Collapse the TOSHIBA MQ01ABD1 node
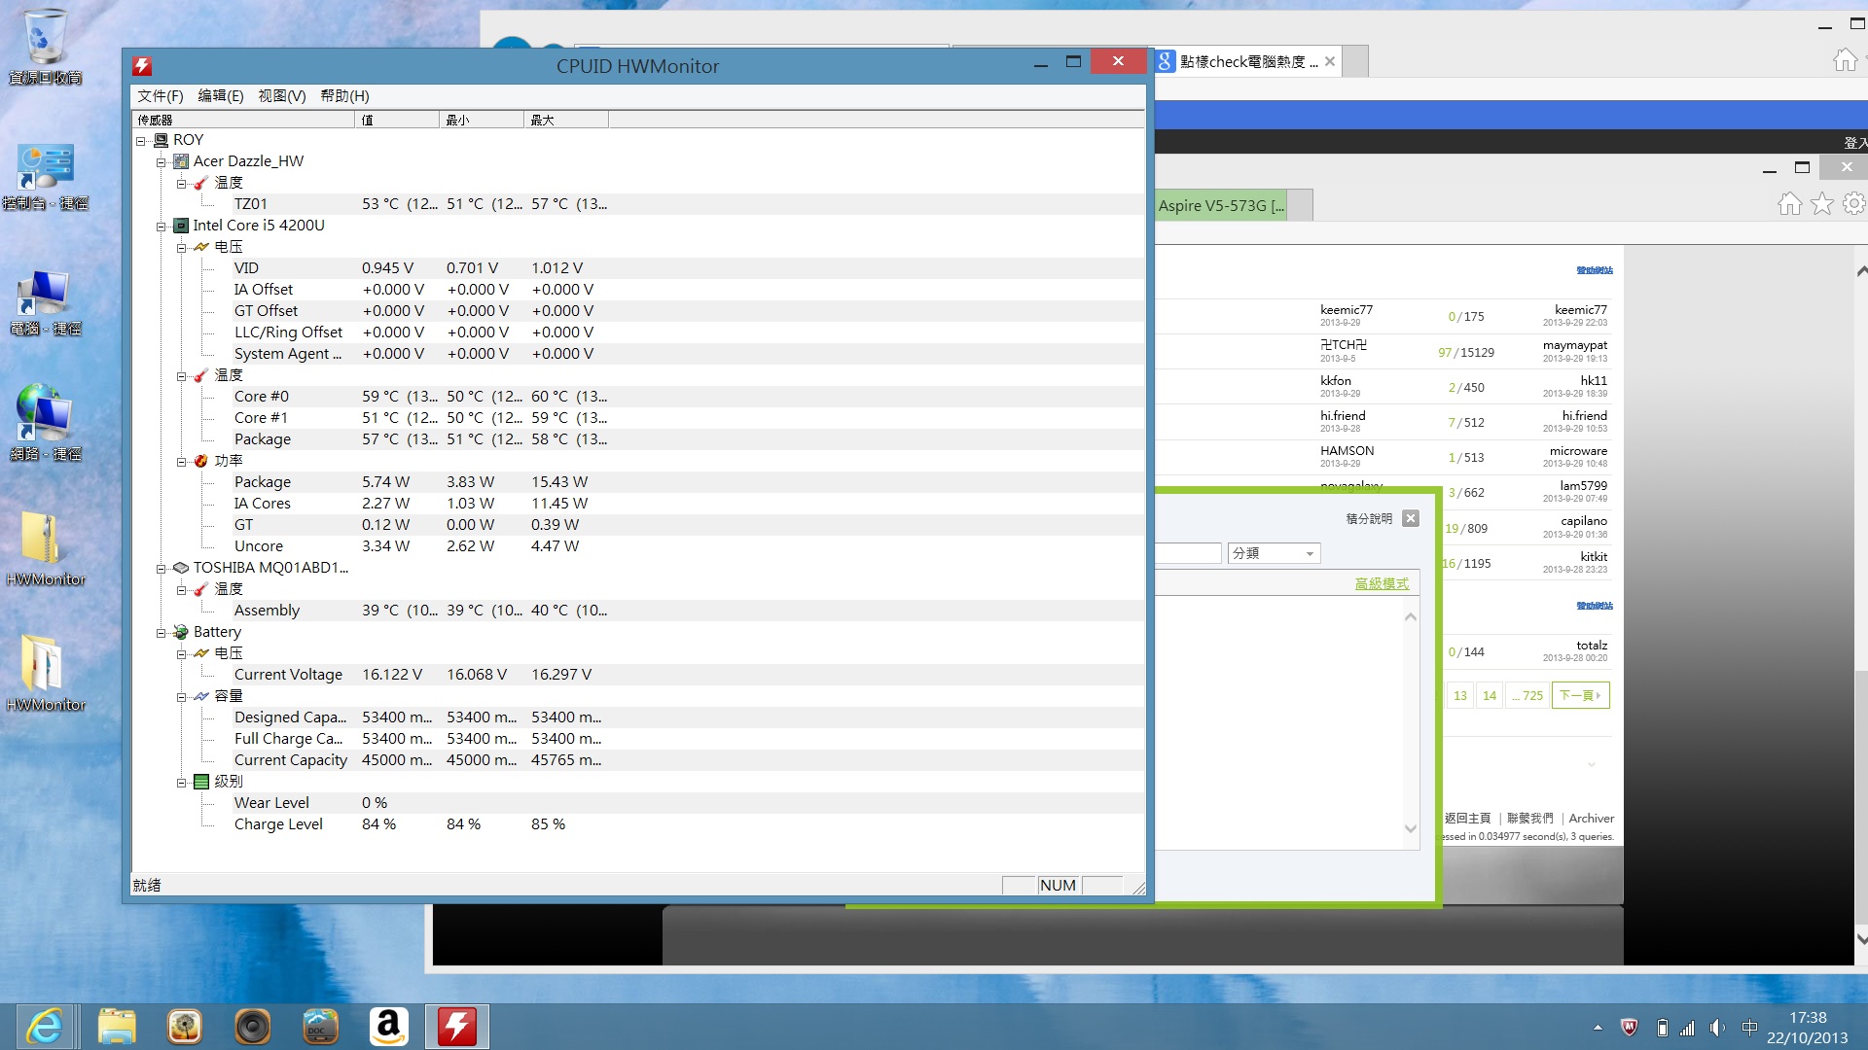The image size is (1868, 1050). (x=162, y=569)
